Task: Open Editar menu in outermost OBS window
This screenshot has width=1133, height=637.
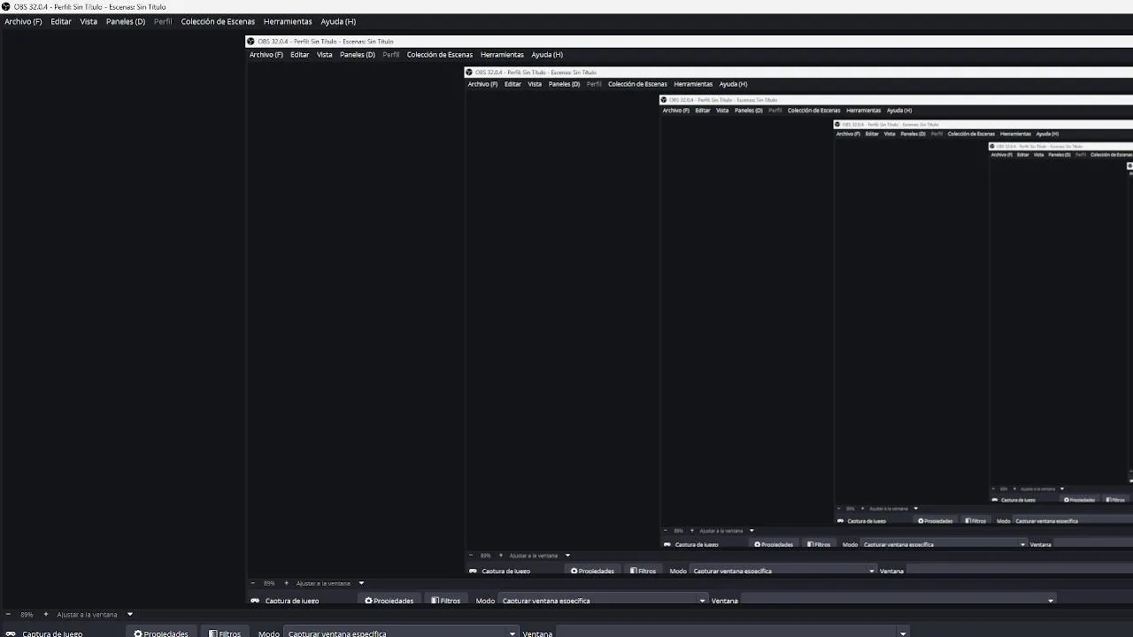Action: pyautogui.click(x=61, y=21)
